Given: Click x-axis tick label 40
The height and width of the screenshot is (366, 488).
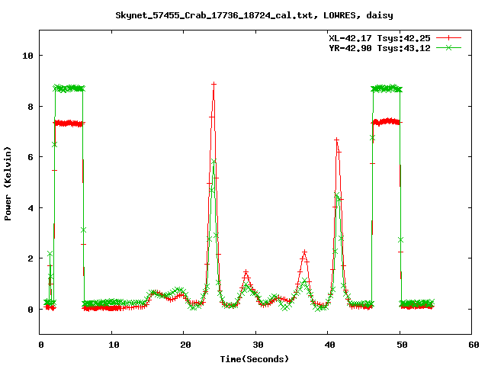Looking at the screenshot, I should coord(329,345).
